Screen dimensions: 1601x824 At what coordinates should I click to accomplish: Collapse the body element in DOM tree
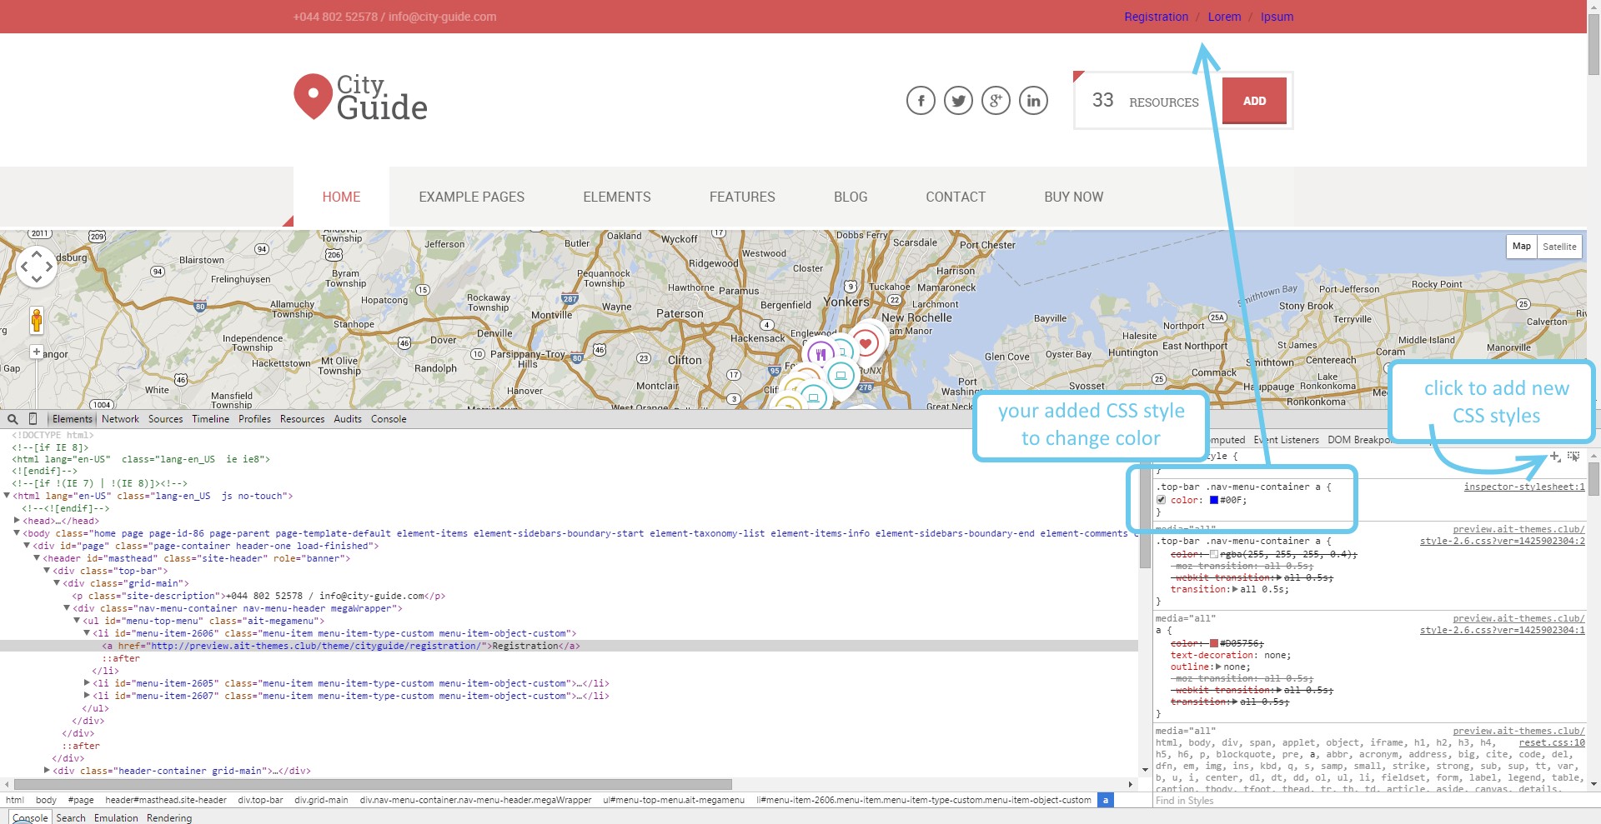[18, 533]
